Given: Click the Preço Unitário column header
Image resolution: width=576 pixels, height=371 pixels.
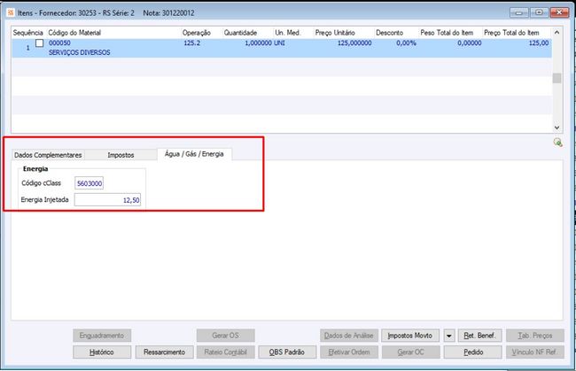Looking at the screenshot, I should tap(335, 33).
